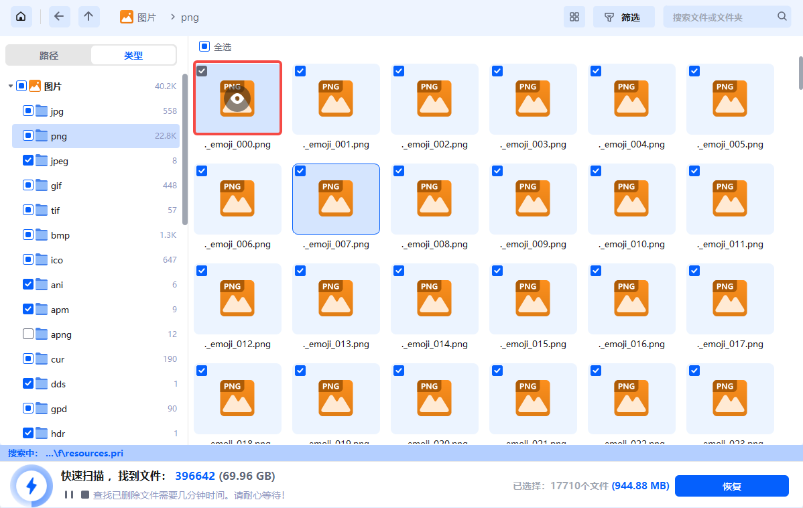Click the lightning quick scan icon

32,485
